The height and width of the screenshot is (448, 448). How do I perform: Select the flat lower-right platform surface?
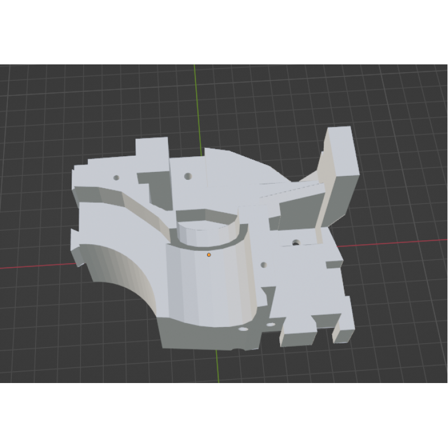click(x=314, y=291)
